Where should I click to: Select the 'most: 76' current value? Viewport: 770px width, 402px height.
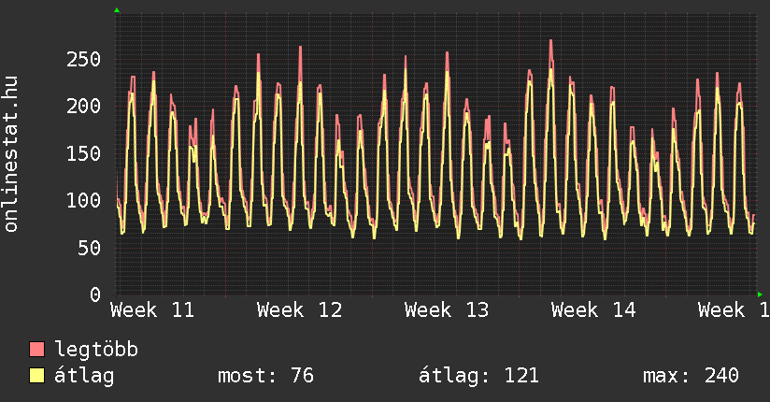(x=265, y=376)
